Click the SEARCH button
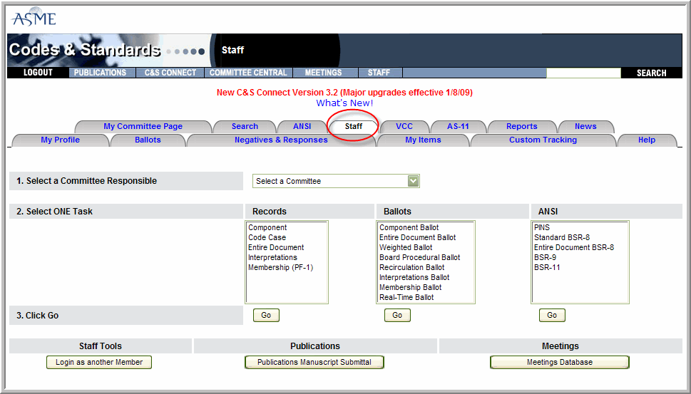 pos(651,73)
